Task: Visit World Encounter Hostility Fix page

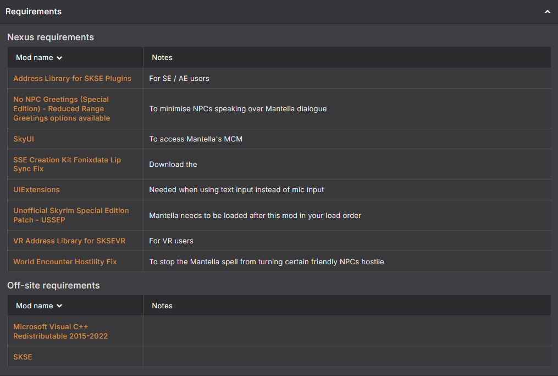Action: tap(65, 261)
